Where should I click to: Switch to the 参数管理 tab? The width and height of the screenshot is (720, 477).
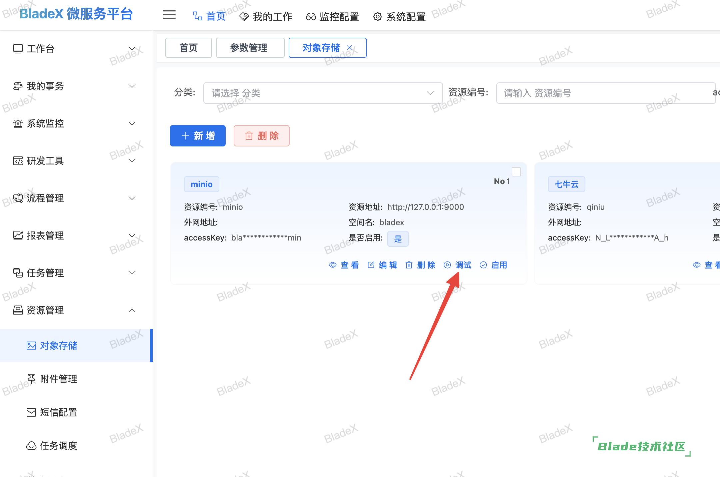click(250, 48)
